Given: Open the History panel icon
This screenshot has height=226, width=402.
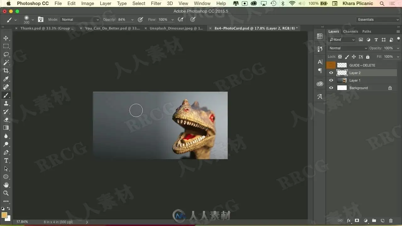Looking at the screenshot, I should click(320, 49).
